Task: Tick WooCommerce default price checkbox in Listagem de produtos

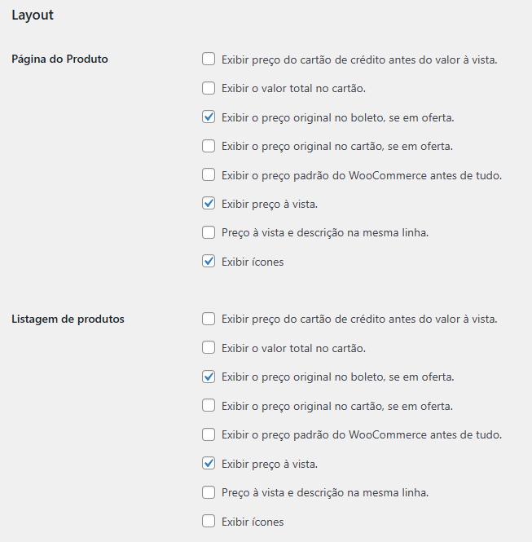Action: pos(209,434)
